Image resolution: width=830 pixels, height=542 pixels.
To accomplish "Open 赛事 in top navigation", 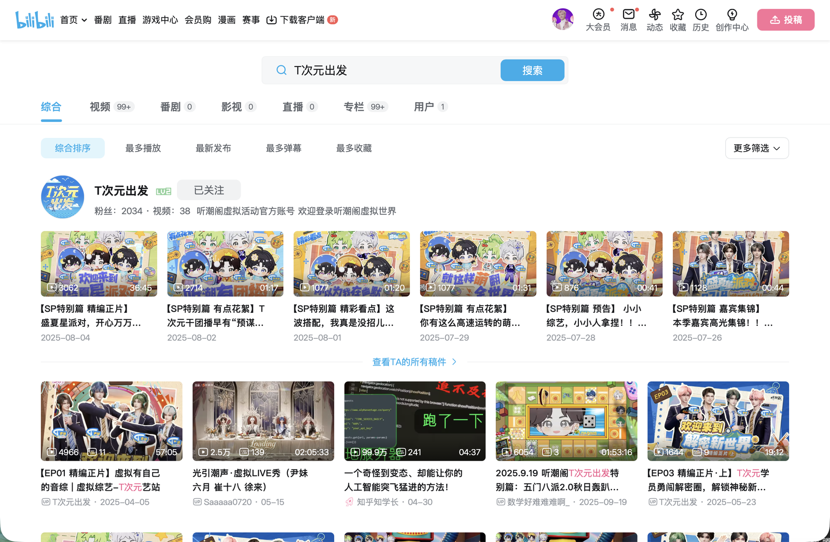I will 251,20.
